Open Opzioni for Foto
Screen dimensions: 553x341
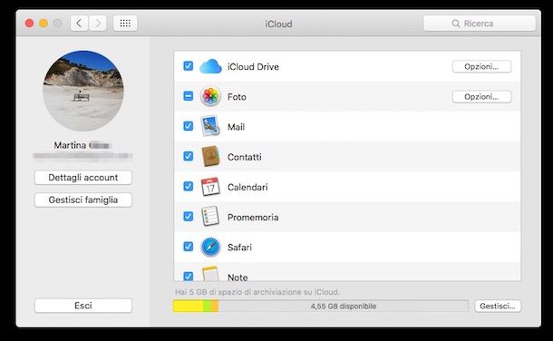[481, 97]
